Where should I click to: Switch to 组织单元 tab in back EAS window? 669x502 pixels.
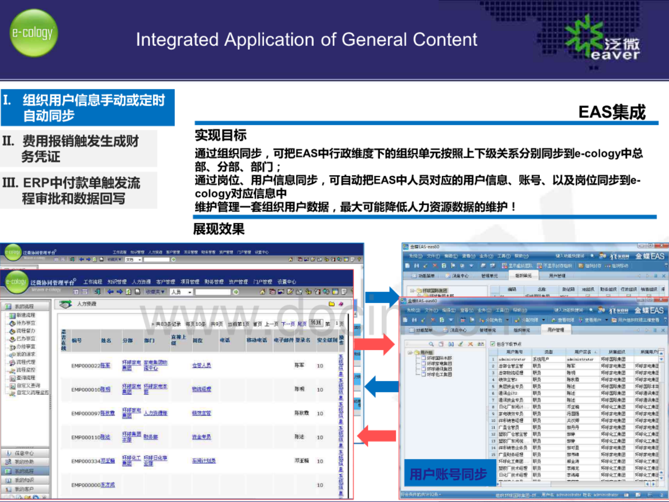[523, 276]
